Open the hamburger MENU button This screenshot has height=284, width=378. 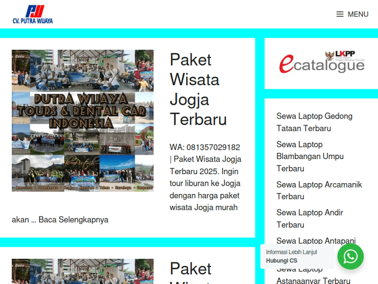pyautogui.click(x=352, y=14)
